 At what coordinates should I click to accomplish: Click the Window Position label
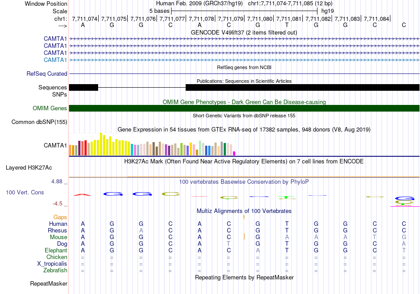point(46,4)
